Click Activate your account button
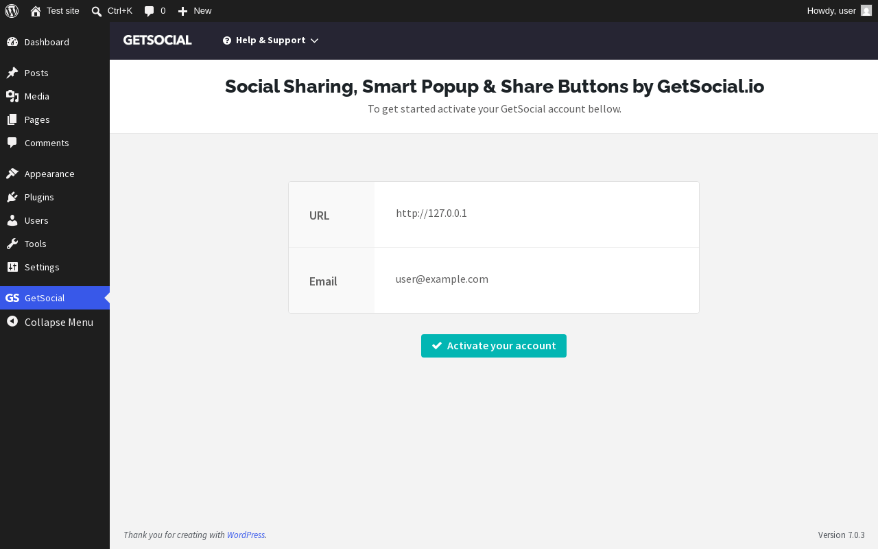 pos(494,346)
